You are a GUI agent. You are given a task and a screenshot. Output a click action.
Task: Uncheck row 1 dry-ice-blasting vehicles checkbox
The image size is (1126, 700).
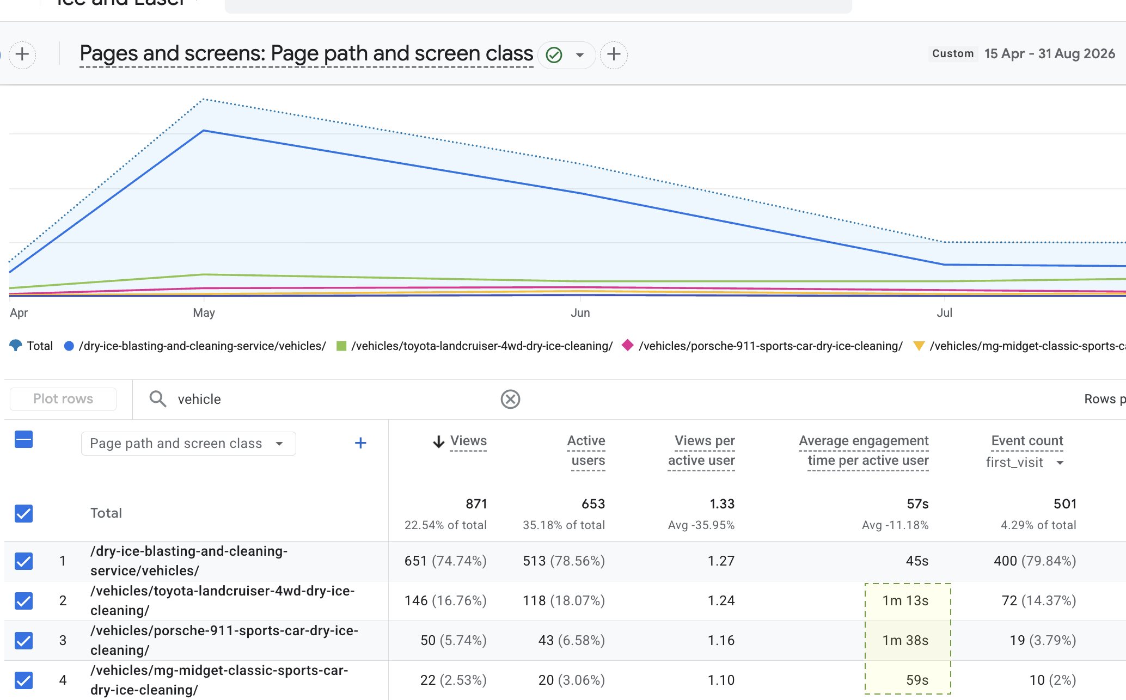pos(23,561)
